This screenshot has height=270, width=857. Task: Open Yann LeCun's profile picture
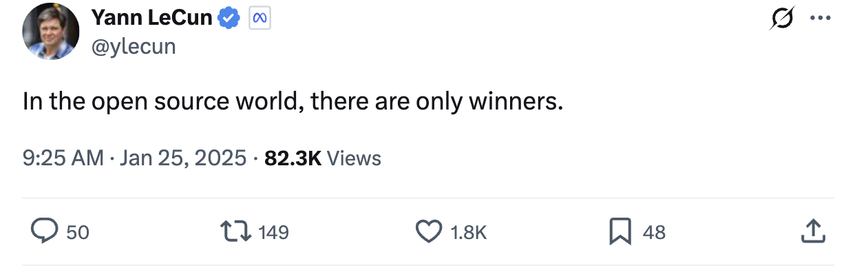[51, 31]
